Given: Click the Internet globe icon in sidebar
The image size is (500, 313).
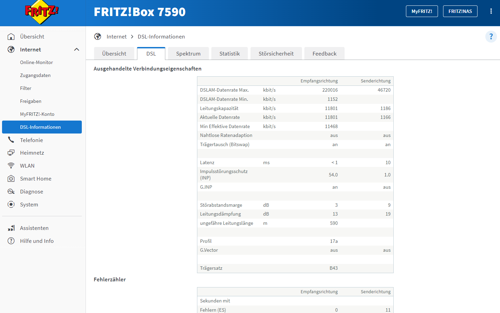Looking at the screenshot, I should pos(11,49).
